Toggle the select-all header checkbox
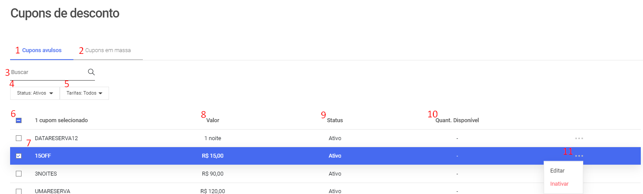 [x=18, y=120]
